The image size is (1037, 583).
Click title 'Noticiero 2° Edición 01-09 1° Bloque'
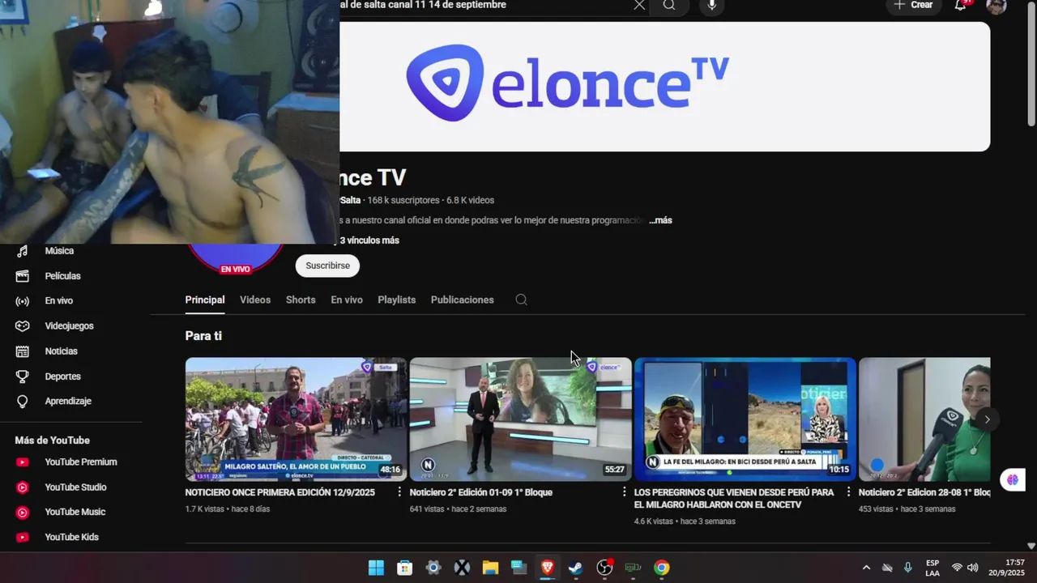pos(481,492)
